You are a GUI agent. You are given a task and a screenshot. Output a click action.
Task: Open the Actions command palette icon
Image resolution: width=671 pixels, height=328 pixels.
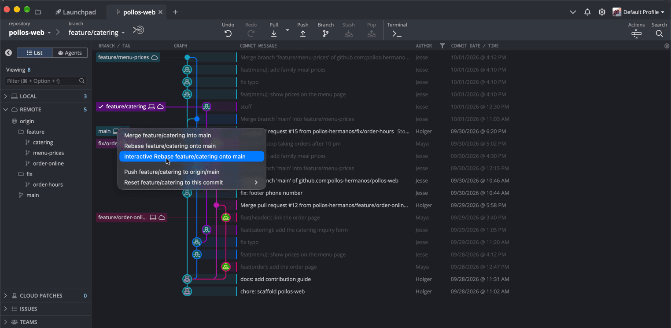point(636,34)
